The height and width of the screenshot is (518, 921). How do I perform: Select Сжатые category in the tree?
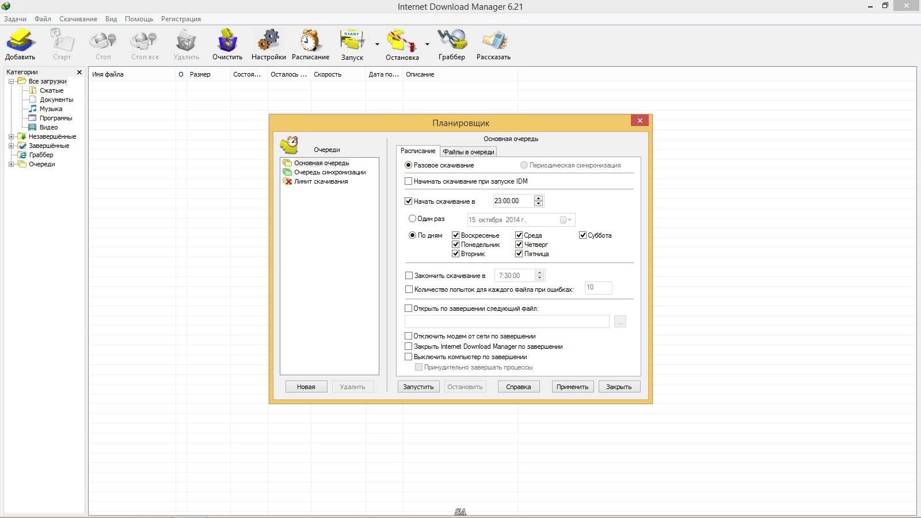[x=51, y=90]
